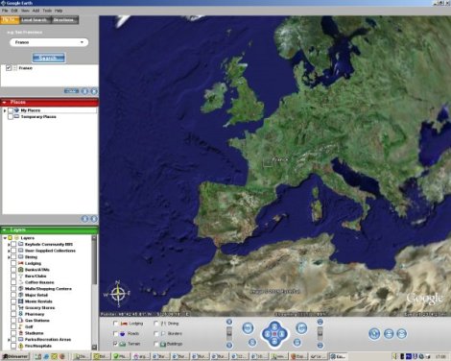Click the email view round button
451x361 pixels.
point(402,334)
